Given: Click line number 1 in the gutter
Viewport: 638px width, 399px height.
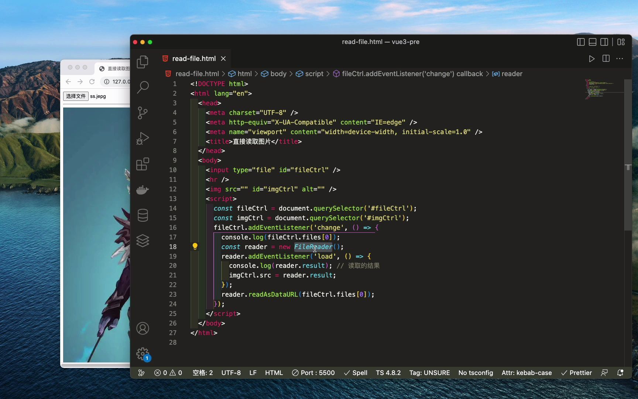Looking at the screenshot, I should [x=175, y=84].
